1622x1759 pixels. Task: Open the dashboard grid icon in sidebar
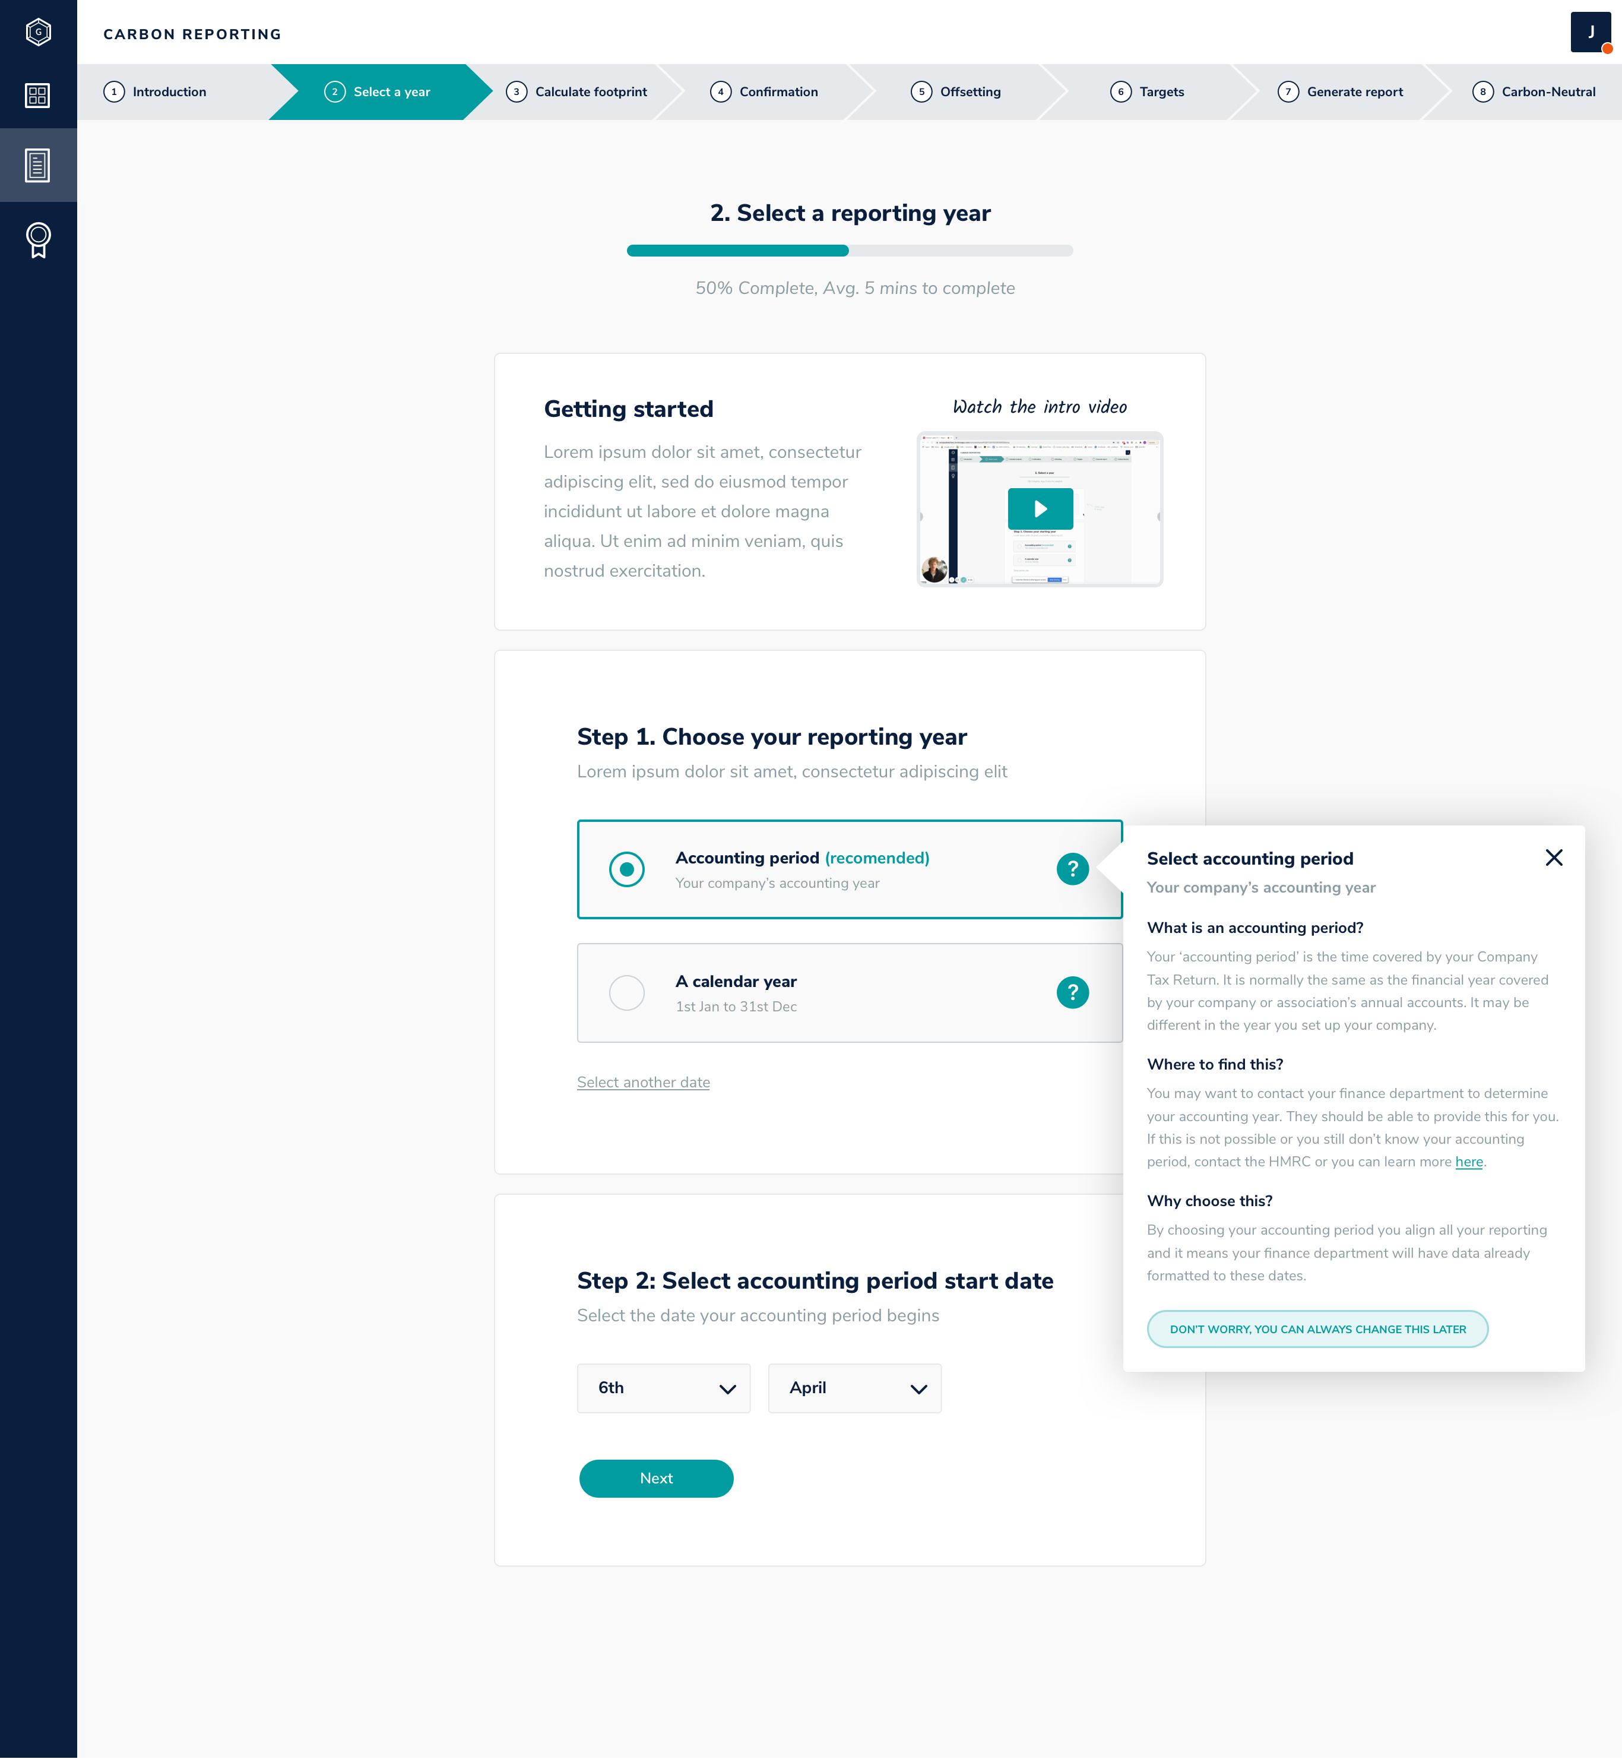point(38,95)
